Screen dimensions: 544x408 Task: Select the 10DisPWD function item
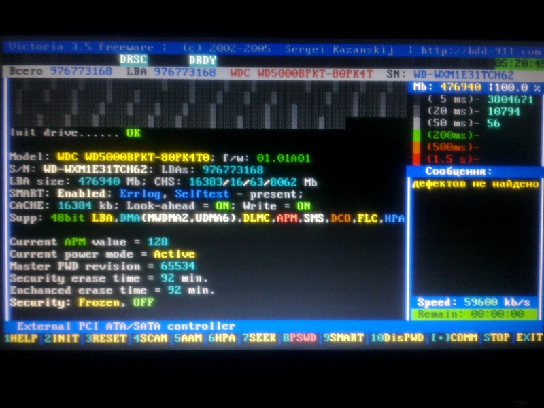click(397, 338)
